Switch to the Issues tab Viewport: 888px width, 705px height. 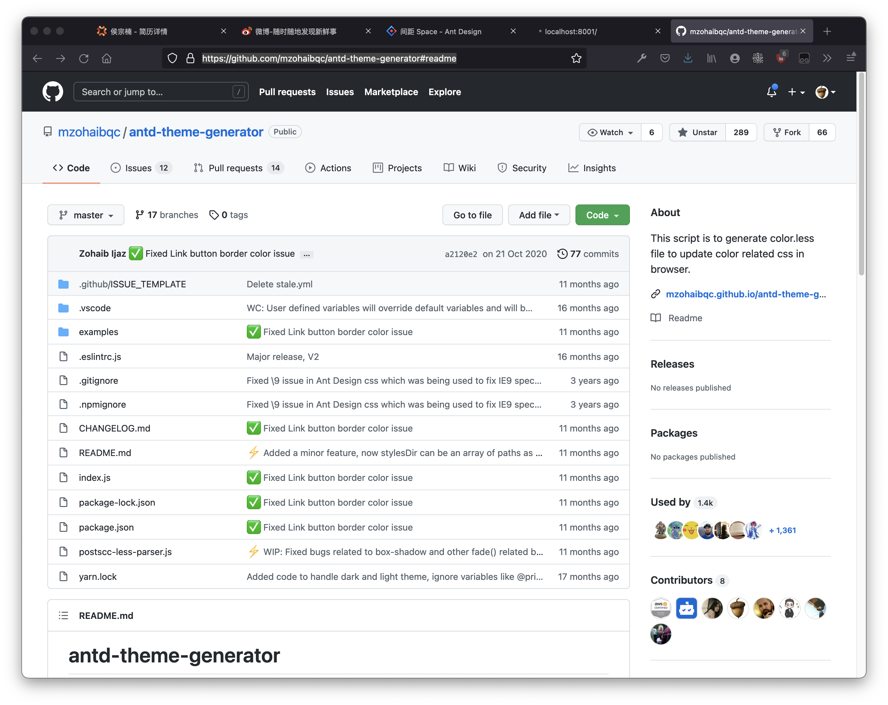pos(139,168)
